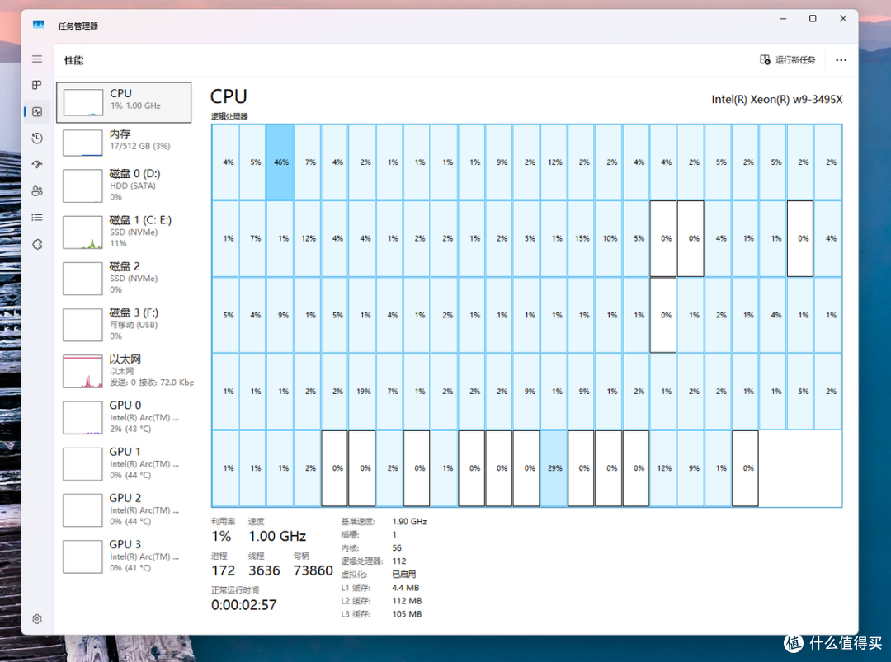Click the Task Manager title bar icon
Image resolution: width=891 pixels, height=662 pixels.
click(38, 25)
